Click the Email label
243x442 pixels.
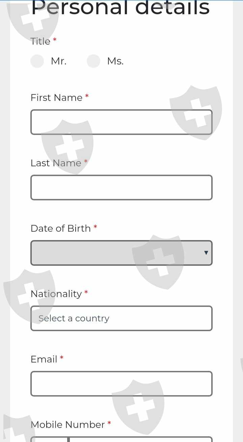click(44, 359)
